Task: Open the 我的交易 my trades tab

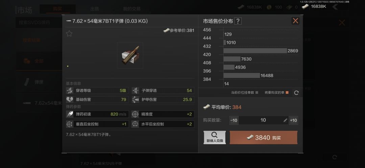Action: tap(132, 9)
